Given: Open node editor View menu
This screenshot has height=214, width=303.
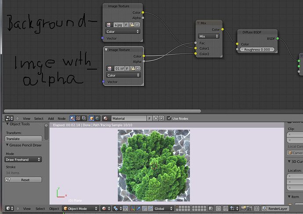Looking at the screenshot, I should [x=26, y=119].
